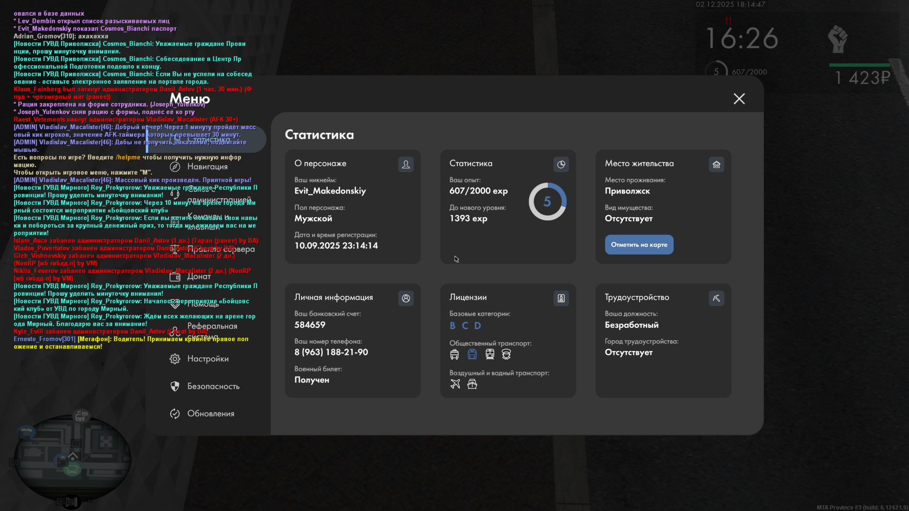Open the Настройки menu section
Viewport: 909px width, 511px height.
tap(207, 359)
